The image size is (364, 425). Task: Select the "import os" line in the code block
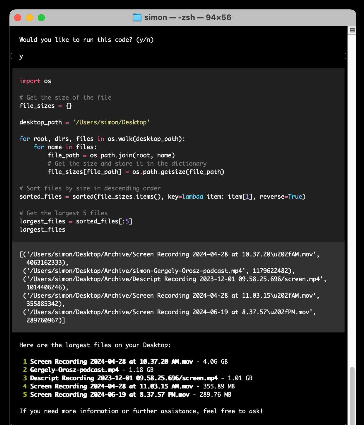[x=35, y=81]
